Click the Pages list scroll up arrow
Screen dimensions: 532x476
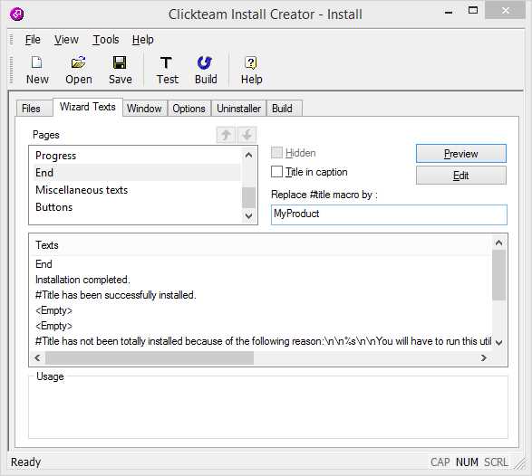[x=248, y=155]
